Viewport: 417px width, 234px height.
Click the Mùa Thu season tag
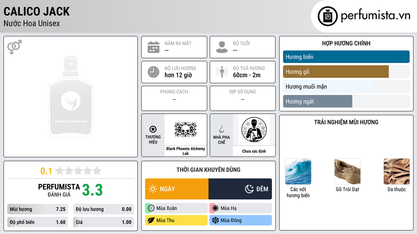(x=176, y=220)
